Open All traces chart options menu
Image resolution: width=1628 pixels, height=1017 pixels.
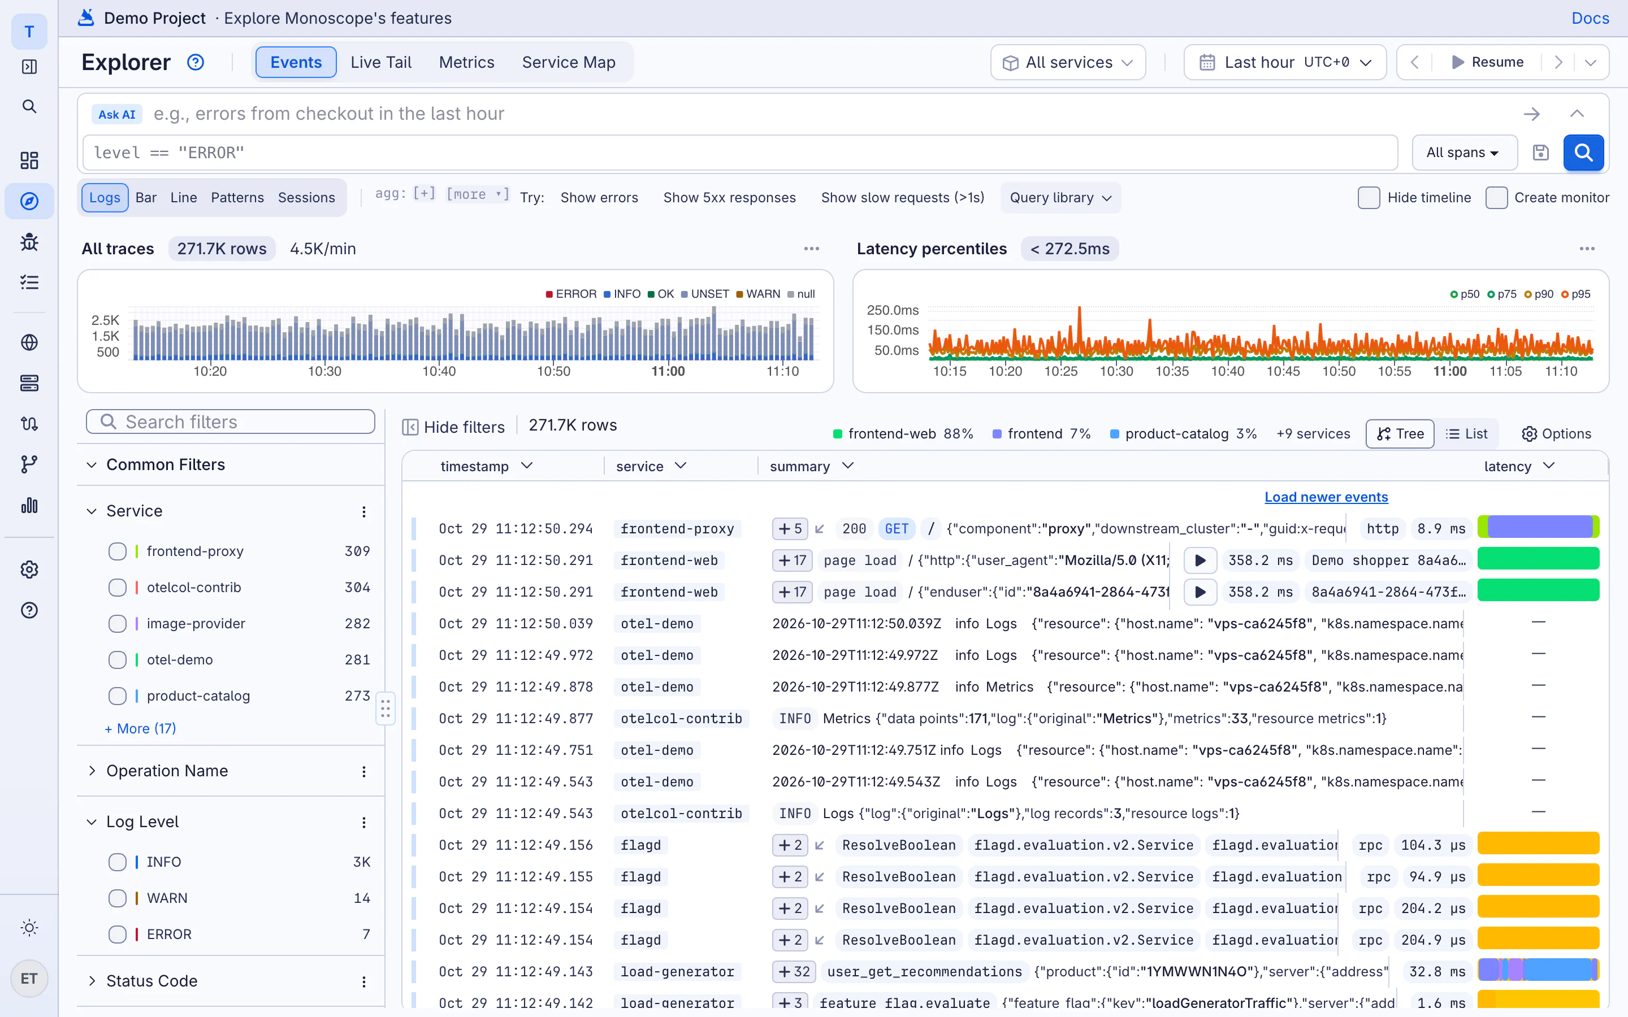click(x=812, y=249)
